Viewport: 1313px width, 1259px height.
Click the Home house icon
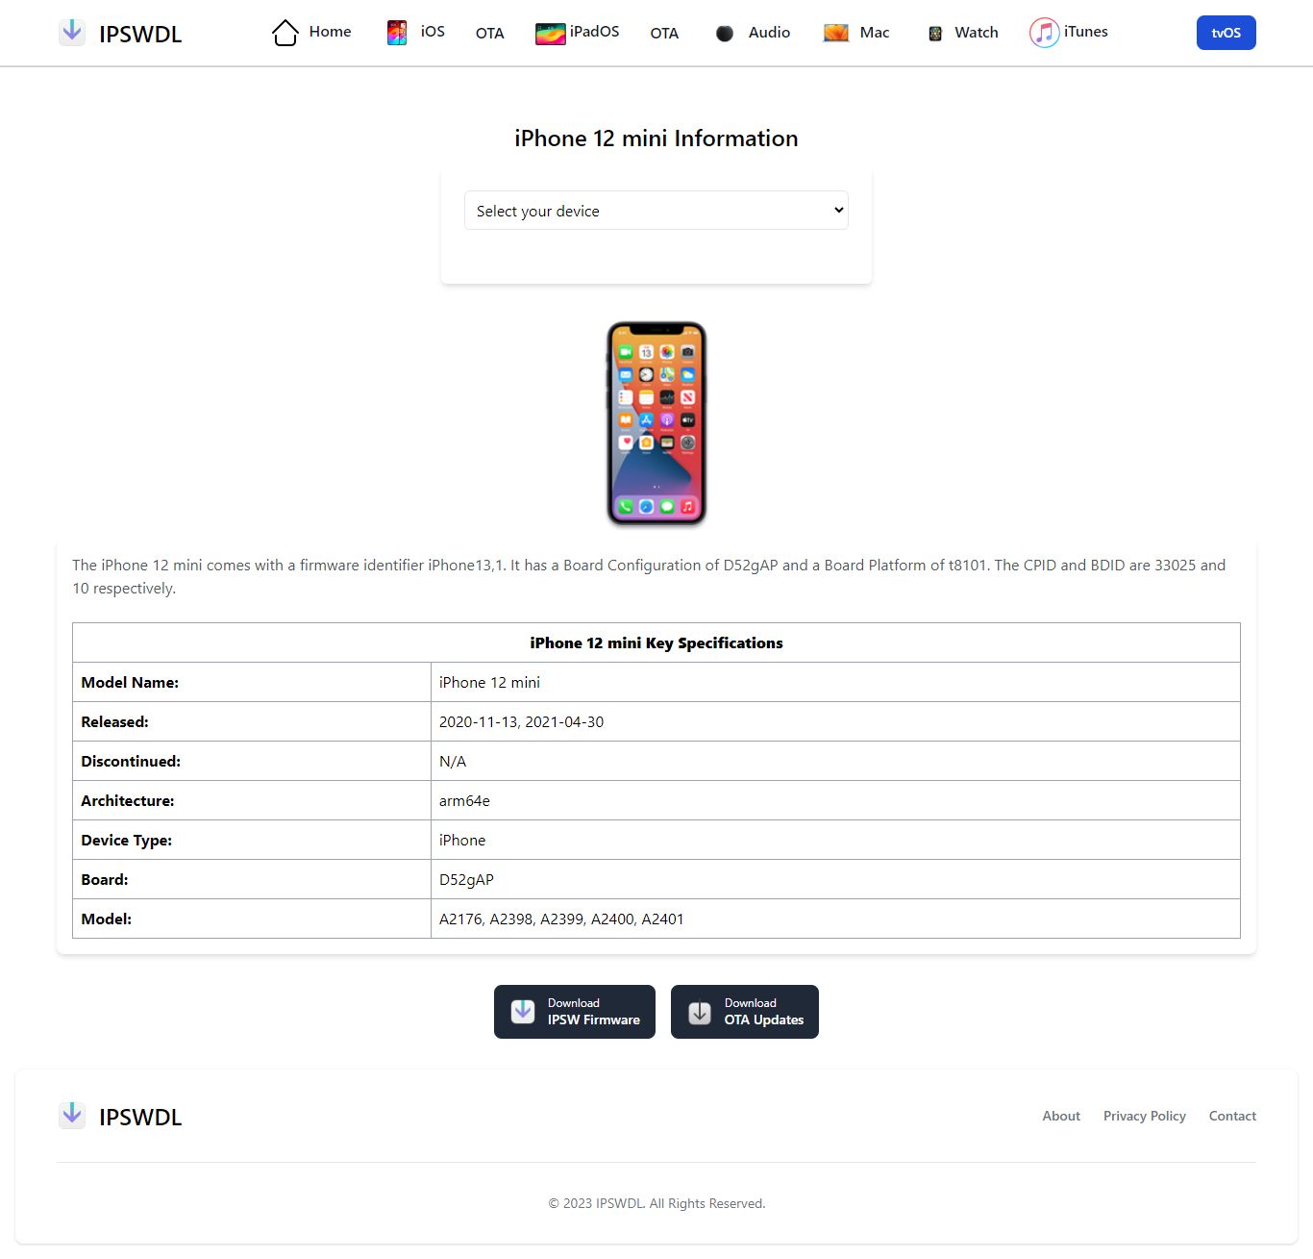coord(285,33)
